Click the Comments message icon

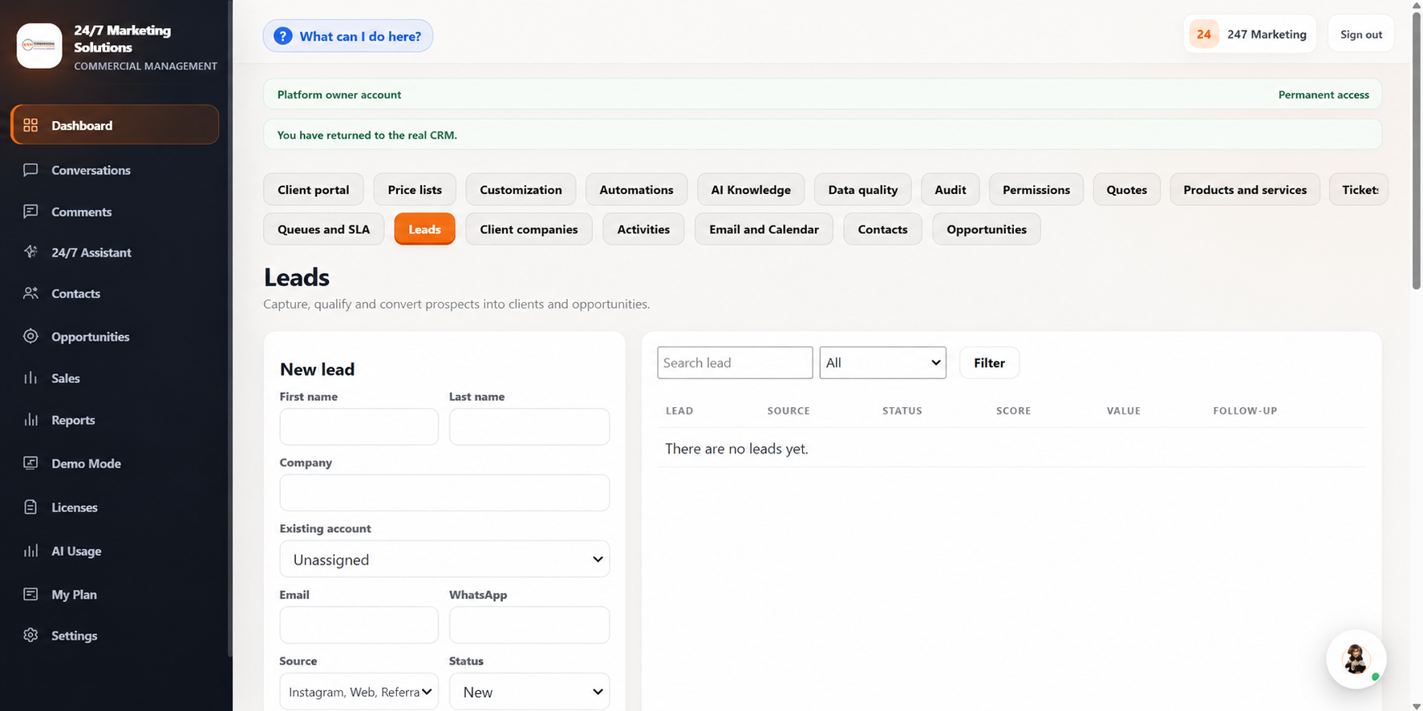point(30,212)
